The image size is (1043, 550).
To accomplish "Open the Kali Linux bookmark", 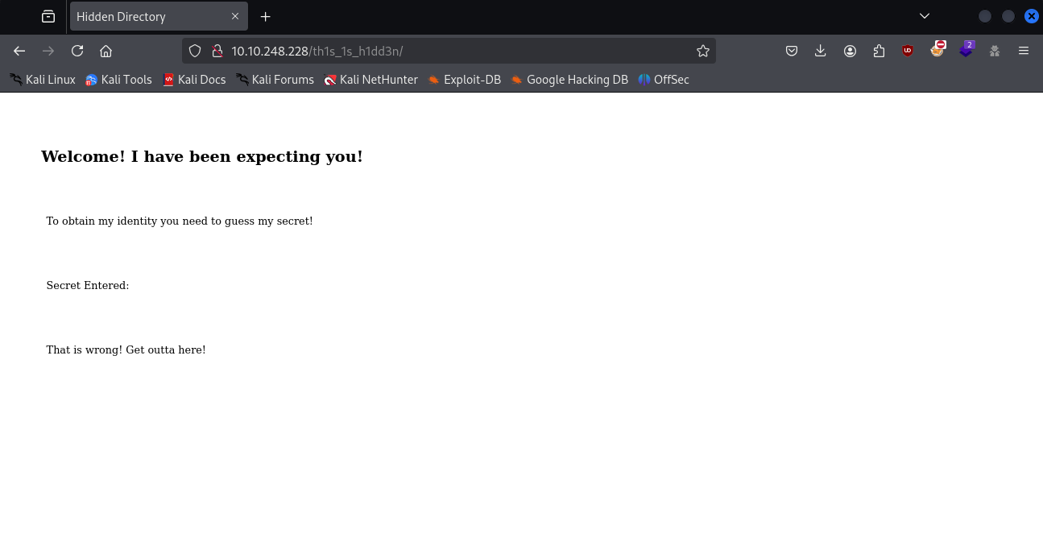I will [43, 80].
